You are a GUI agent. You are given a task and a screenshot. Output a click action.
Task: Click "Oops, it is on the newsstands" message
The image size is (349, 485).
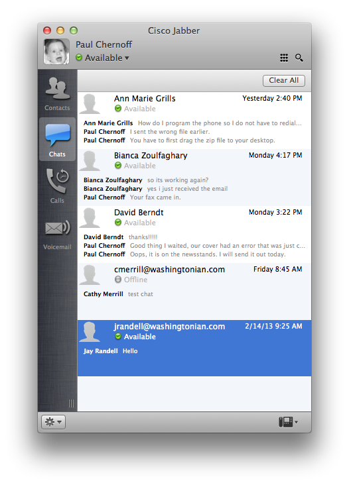pyautogui.click(x=208, y=254)
